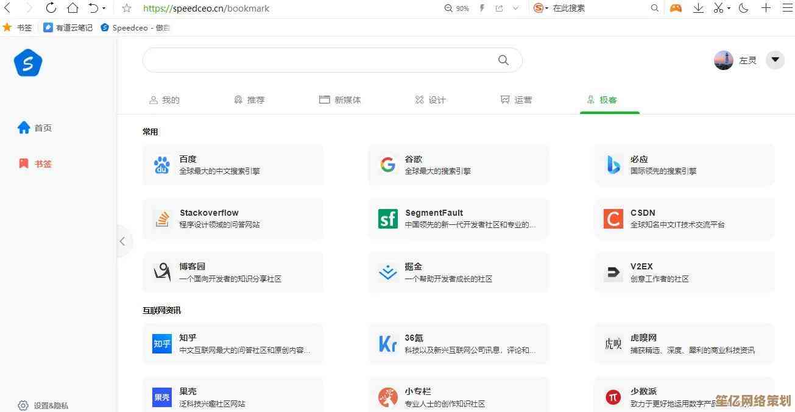Click the Zhihu (知乎) blue icon
The width and height of the screenshot is (795, 412).
tap(162, 344)
